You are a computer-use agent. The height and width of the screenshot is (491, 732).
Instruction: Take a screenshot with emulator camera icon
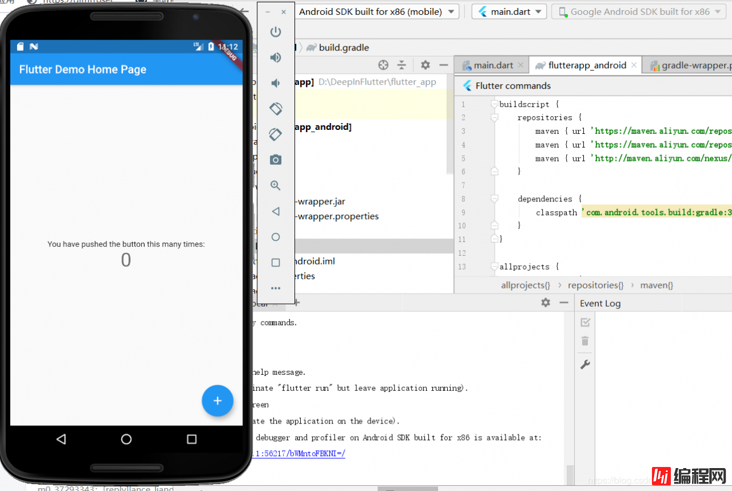coord(276,160)
